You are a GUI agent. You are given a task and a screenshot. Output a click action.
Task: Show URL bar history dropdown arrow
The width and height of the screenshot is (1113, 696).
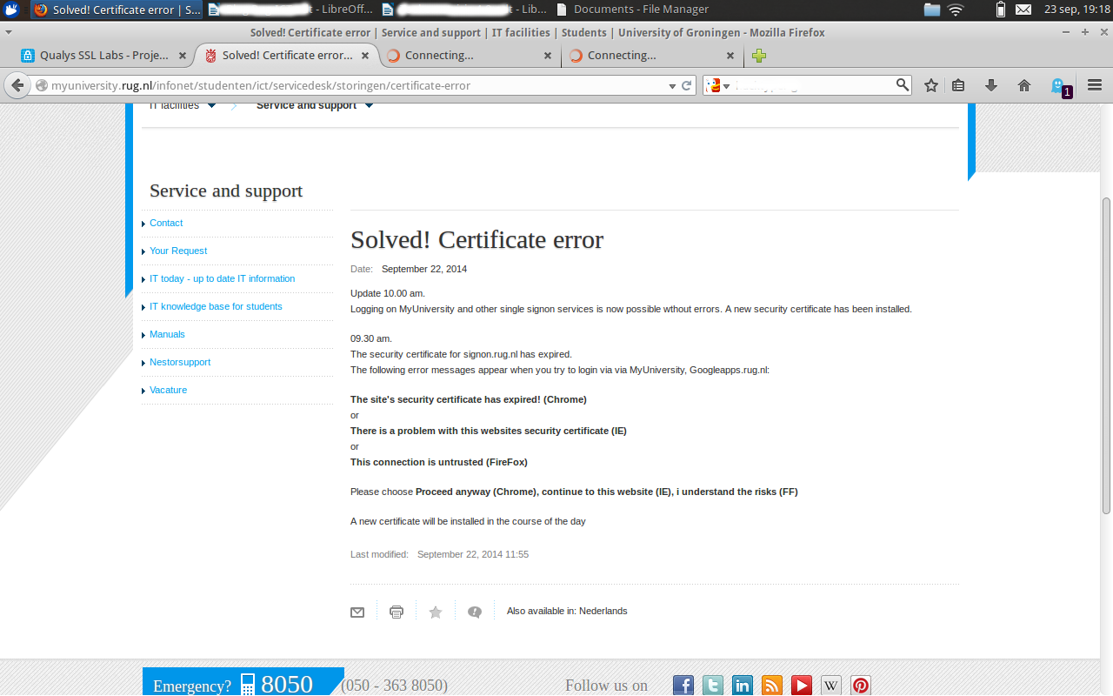(671, 85)
